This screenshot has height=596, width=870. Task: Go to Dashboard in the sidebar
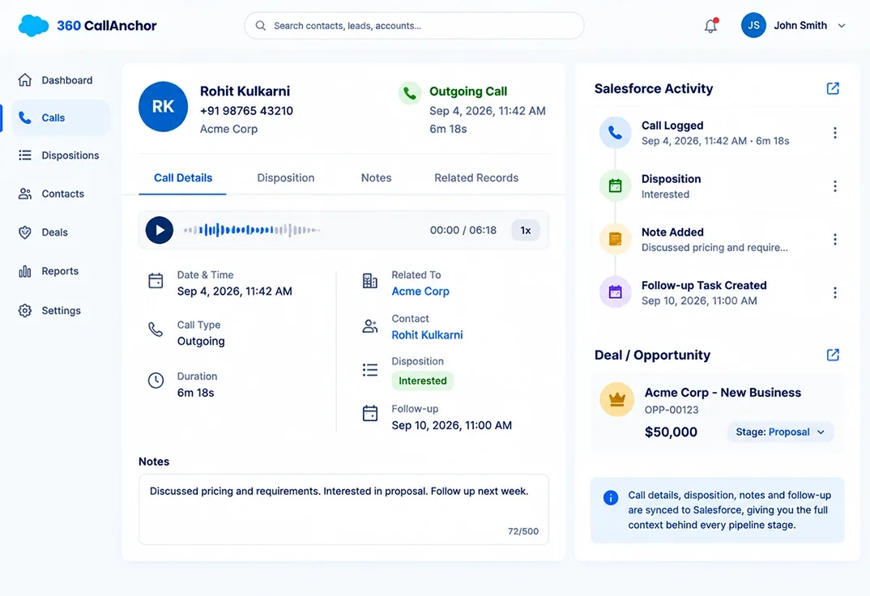61,80
